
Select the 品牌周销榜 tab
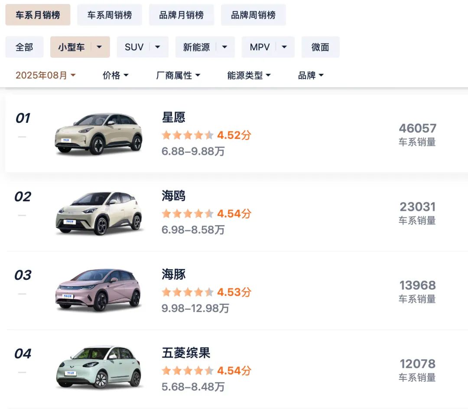click(253, 15)
